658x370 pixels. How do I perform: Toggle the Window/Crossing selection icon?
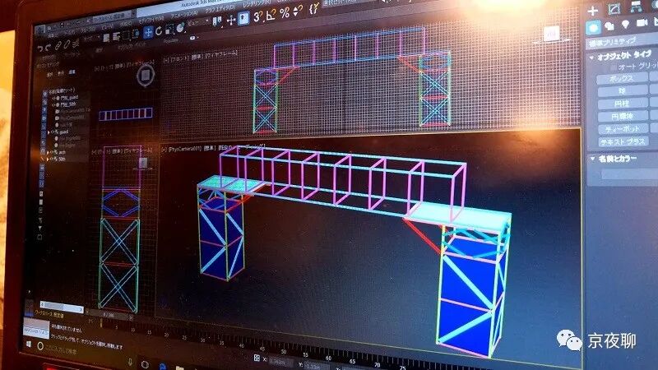tap(136, 34)
